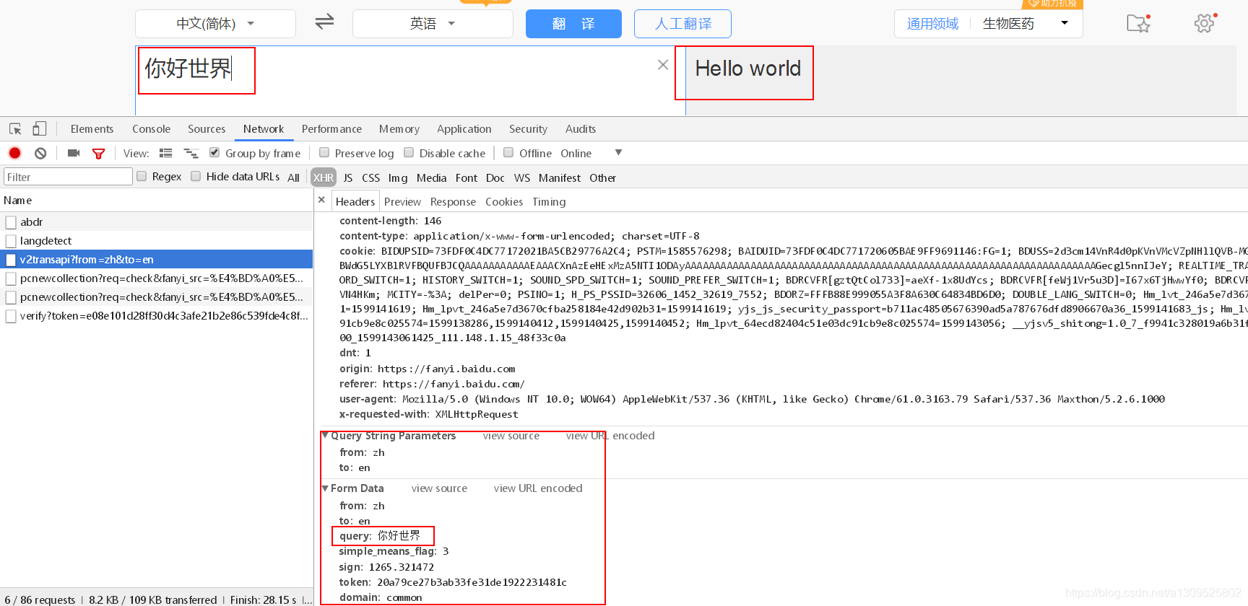Stop recording network log red button
The width and height of the screenshot is (1248, 606).
click(14, 153)
